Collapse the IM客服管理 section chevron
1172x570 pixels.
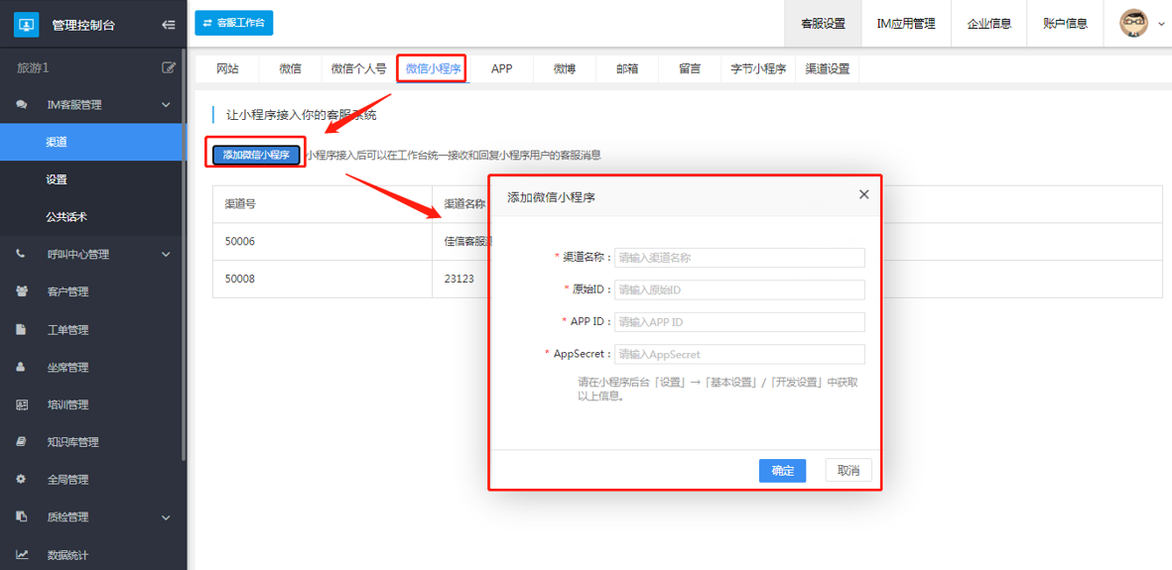[x=166, y=105]
